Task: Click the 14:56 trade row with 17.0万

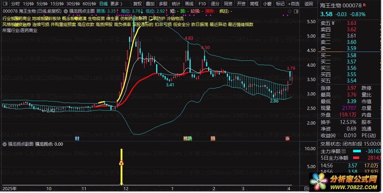Action: click(351, 166)
